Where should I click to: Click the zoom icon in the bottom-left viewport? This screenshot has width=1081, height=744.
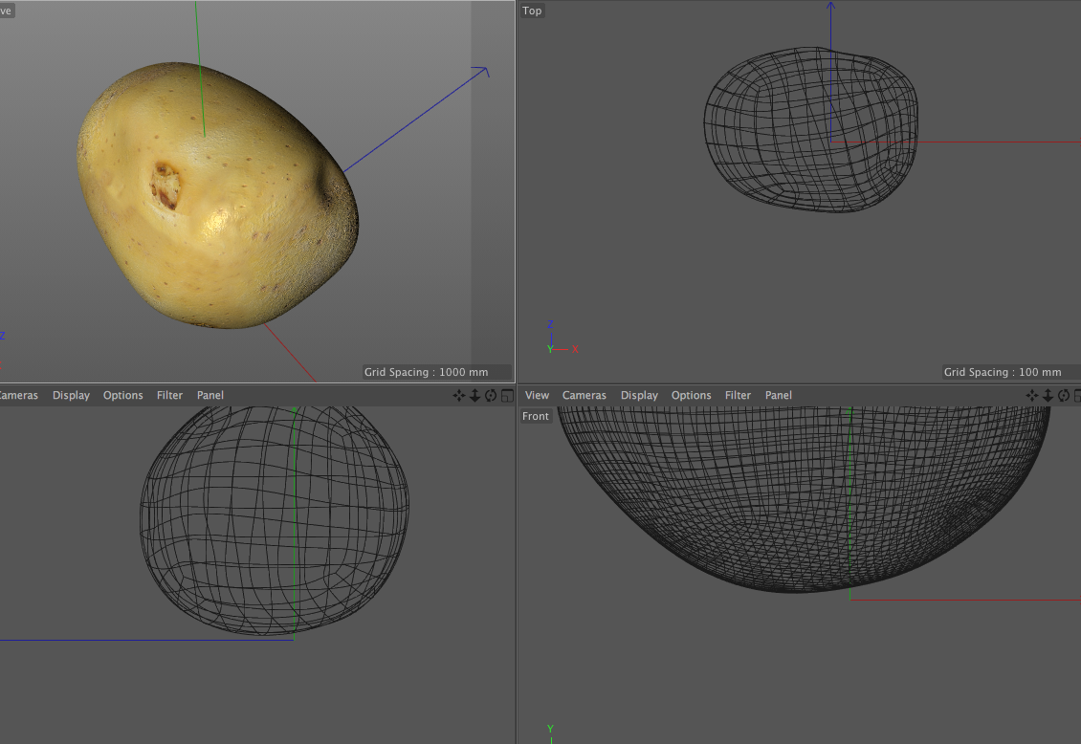(x=474, y=396)
